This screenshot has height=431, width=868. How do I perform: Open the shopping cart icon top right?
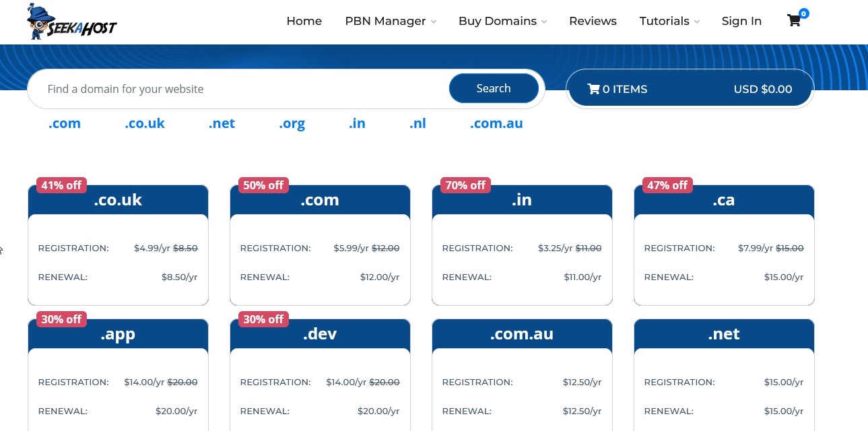[x=793, y=21]
